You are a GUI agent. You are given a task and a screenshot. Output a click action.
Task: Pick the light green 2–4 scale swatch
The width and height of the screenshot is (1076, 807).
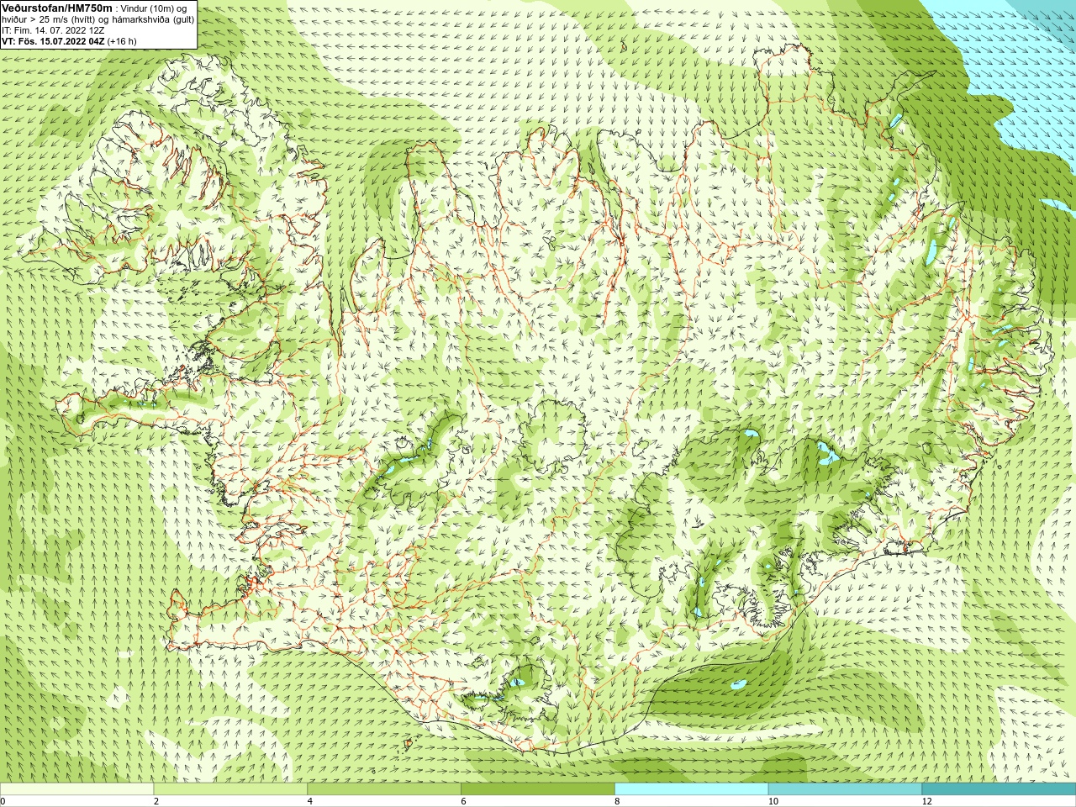point(230,789)
